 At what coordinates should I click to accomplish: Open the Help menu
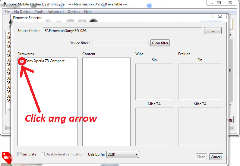(88, 12)
